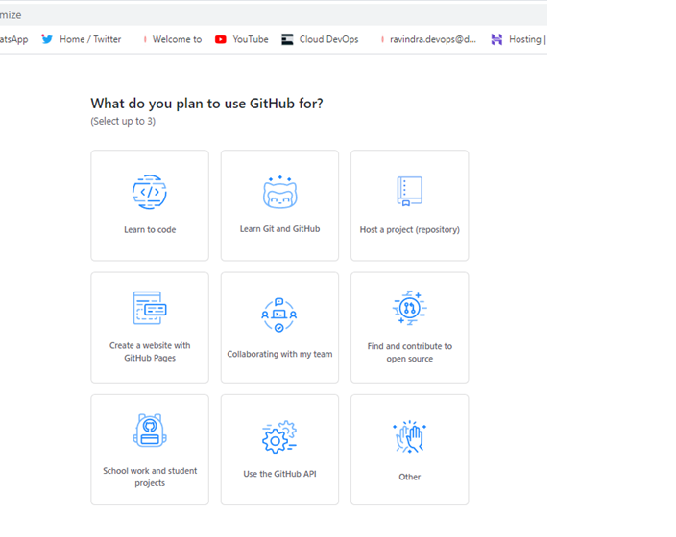Open the ravindra.devops bookmark

(428, 39)
